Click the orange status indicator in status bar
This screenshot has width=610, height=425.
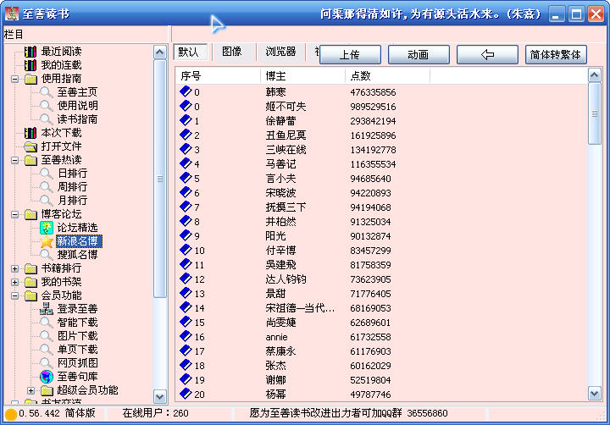(11, 415)
